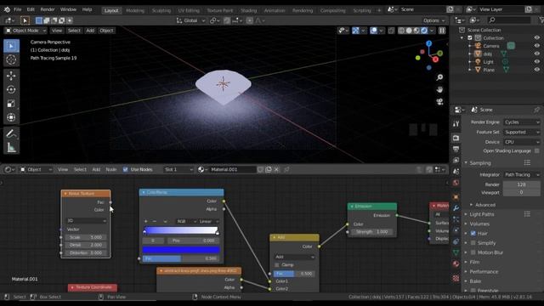544x306 pixels.
Task: Toggle the Simplify checkbox
Action: point(473,243)
